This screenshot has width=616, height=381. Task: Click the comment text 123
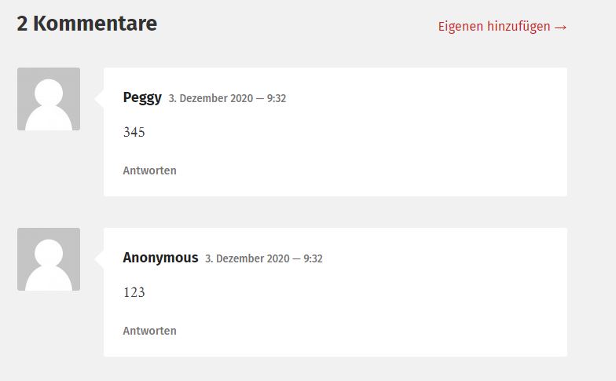[x=134, y=293]
